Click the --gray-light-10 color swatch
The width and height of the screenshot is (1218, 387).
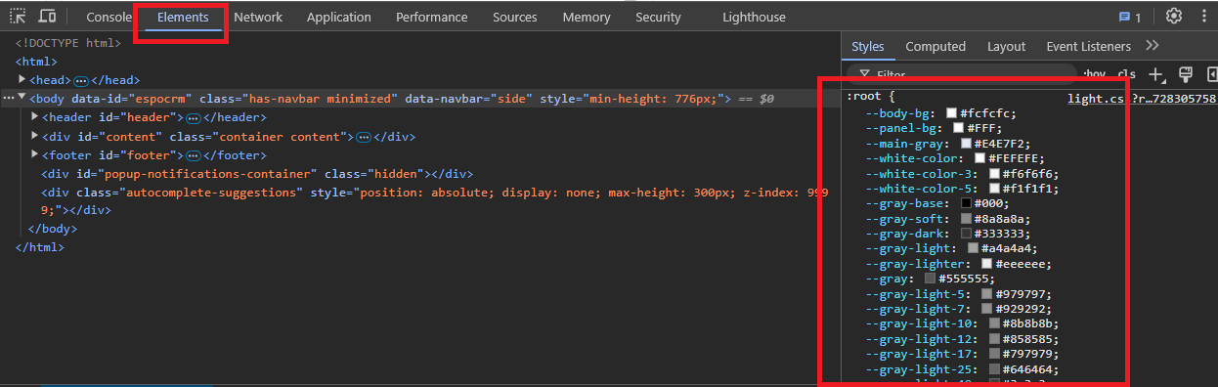[994, 323]
